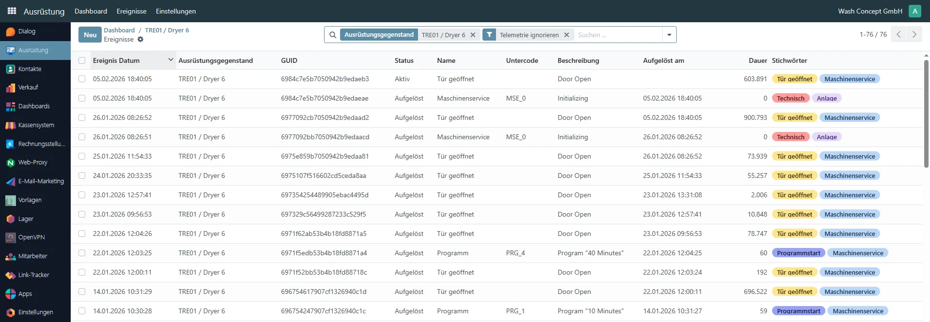Remove the Telemetrie ignorieren filter
The image size is (930, 322).
[567, 35]
